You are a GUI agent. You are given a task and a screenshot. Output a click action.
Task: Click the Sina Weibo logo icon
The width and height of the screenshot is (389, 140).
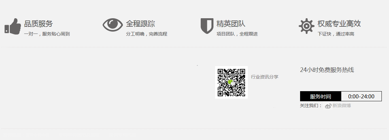coord(328,106)
